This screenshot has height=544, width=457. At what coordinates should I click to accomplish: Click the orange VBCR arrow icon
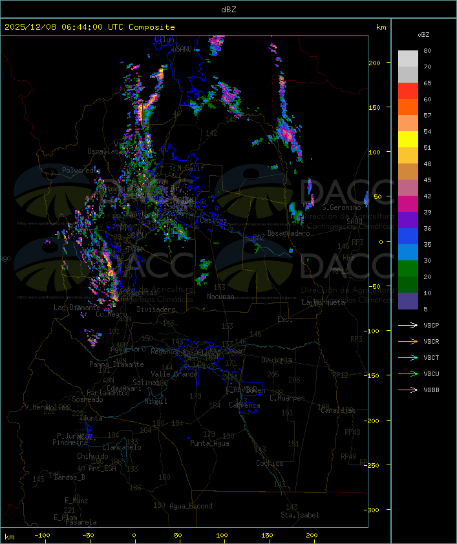click(x=408, y=341)
